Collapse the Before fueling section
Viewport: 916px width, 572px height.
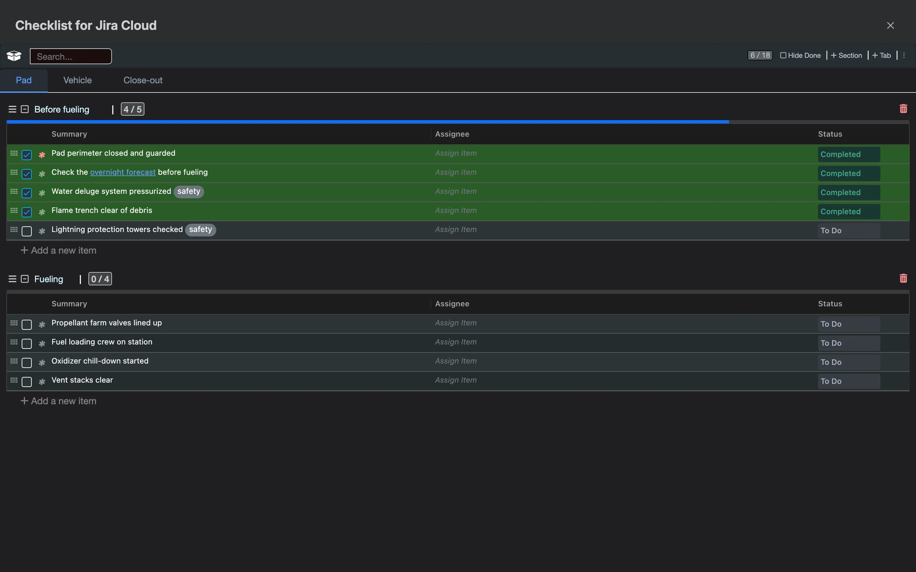point(24,109)
